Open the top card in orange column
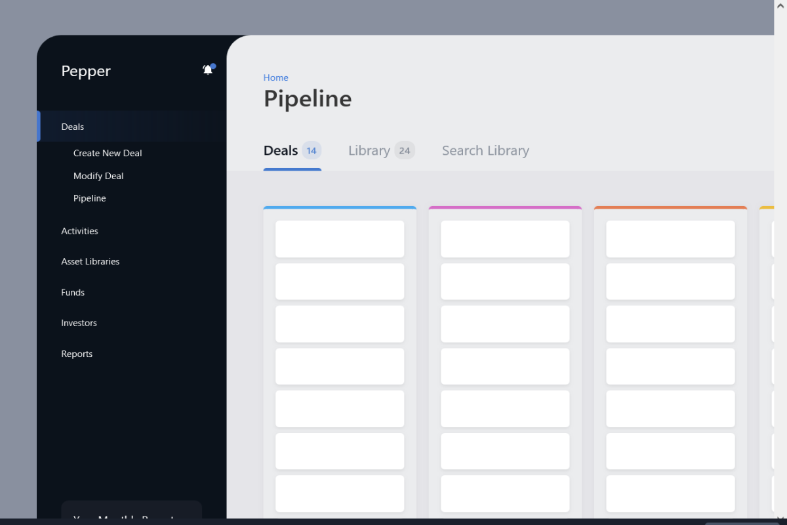Image resolution: width=787 pixels, height=525 pixels. point(670,239)
